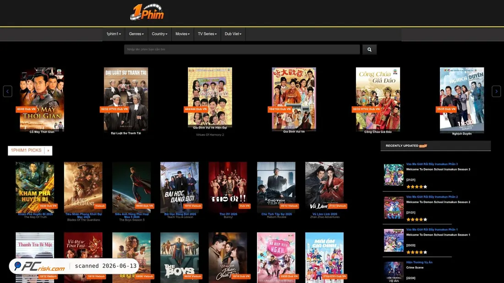The width and height of the screenshot is (504, 283).
Task: Open the Gia Đình Vui Vẻ poster
Action: 294,98
